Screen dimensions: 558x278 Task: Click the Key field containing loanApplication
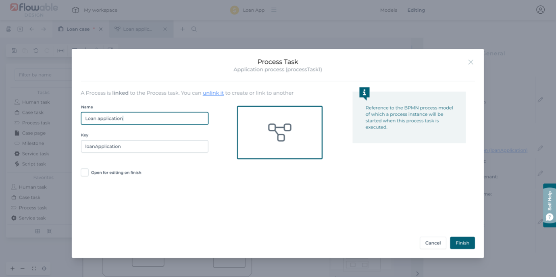point(144,147)
